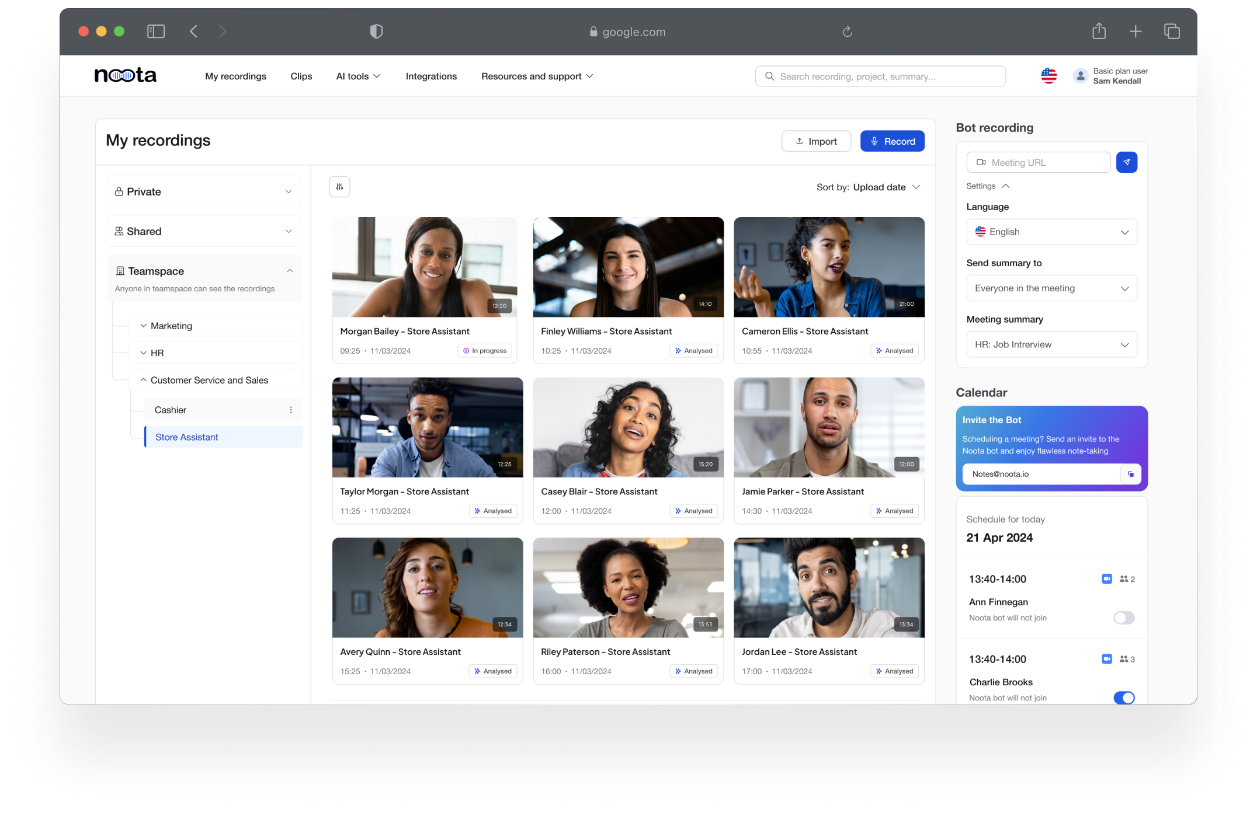Disable Noota bot for Charlie Brooks meeting
The width and height of the screenshot is (1257, 816).
tap(1123, 698)
